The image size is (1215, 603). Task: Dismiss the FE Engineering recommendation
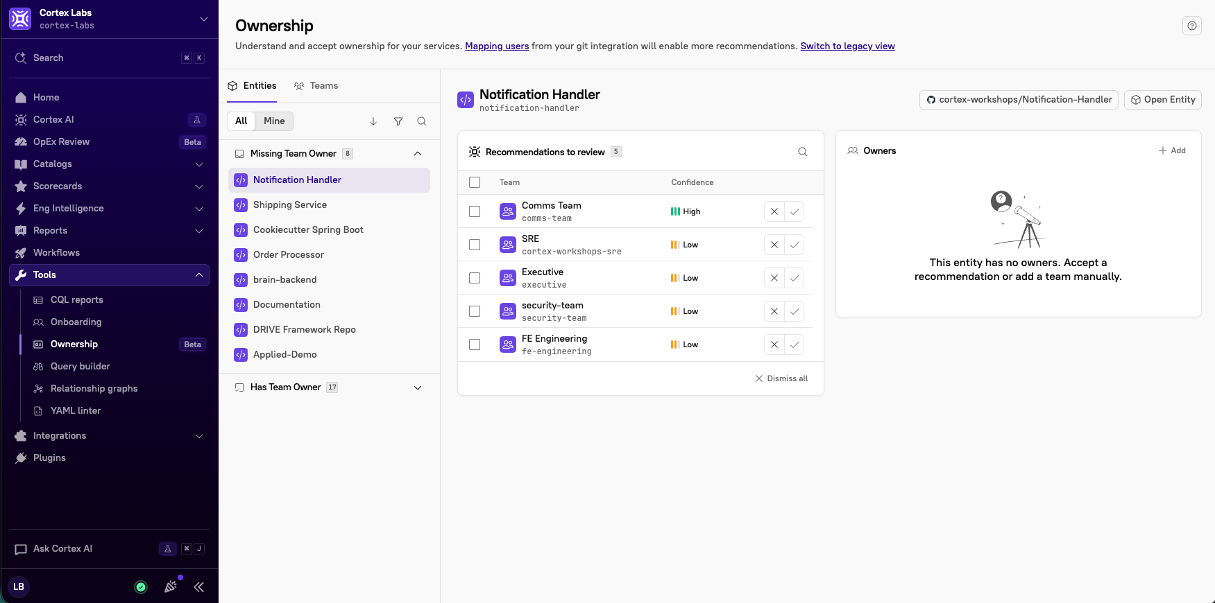774,344
